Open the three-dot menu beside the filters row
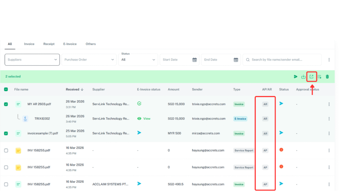Image resolution: width=341 pixels, height=192 pixels. [x=329, y=59]
